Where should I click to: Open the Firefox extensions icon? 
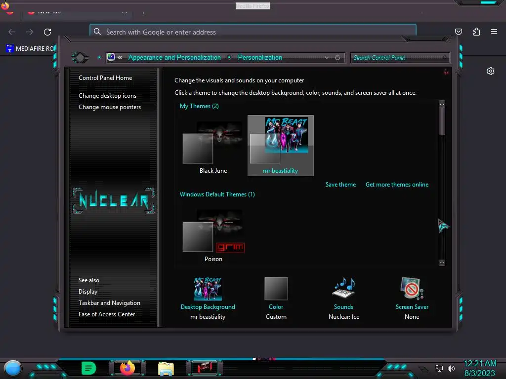click(x=476, y=32)
